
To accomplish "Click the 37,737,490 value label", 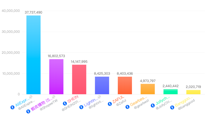I will [x=33, y=12].
